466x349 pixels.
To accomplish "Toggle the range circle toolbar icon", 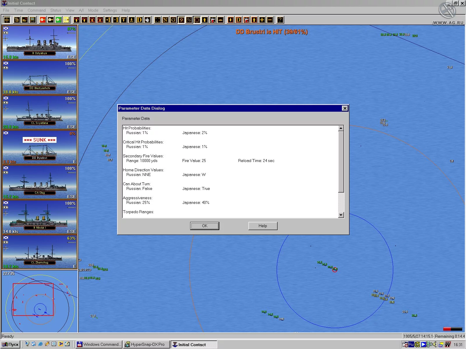I will (197, 20).
